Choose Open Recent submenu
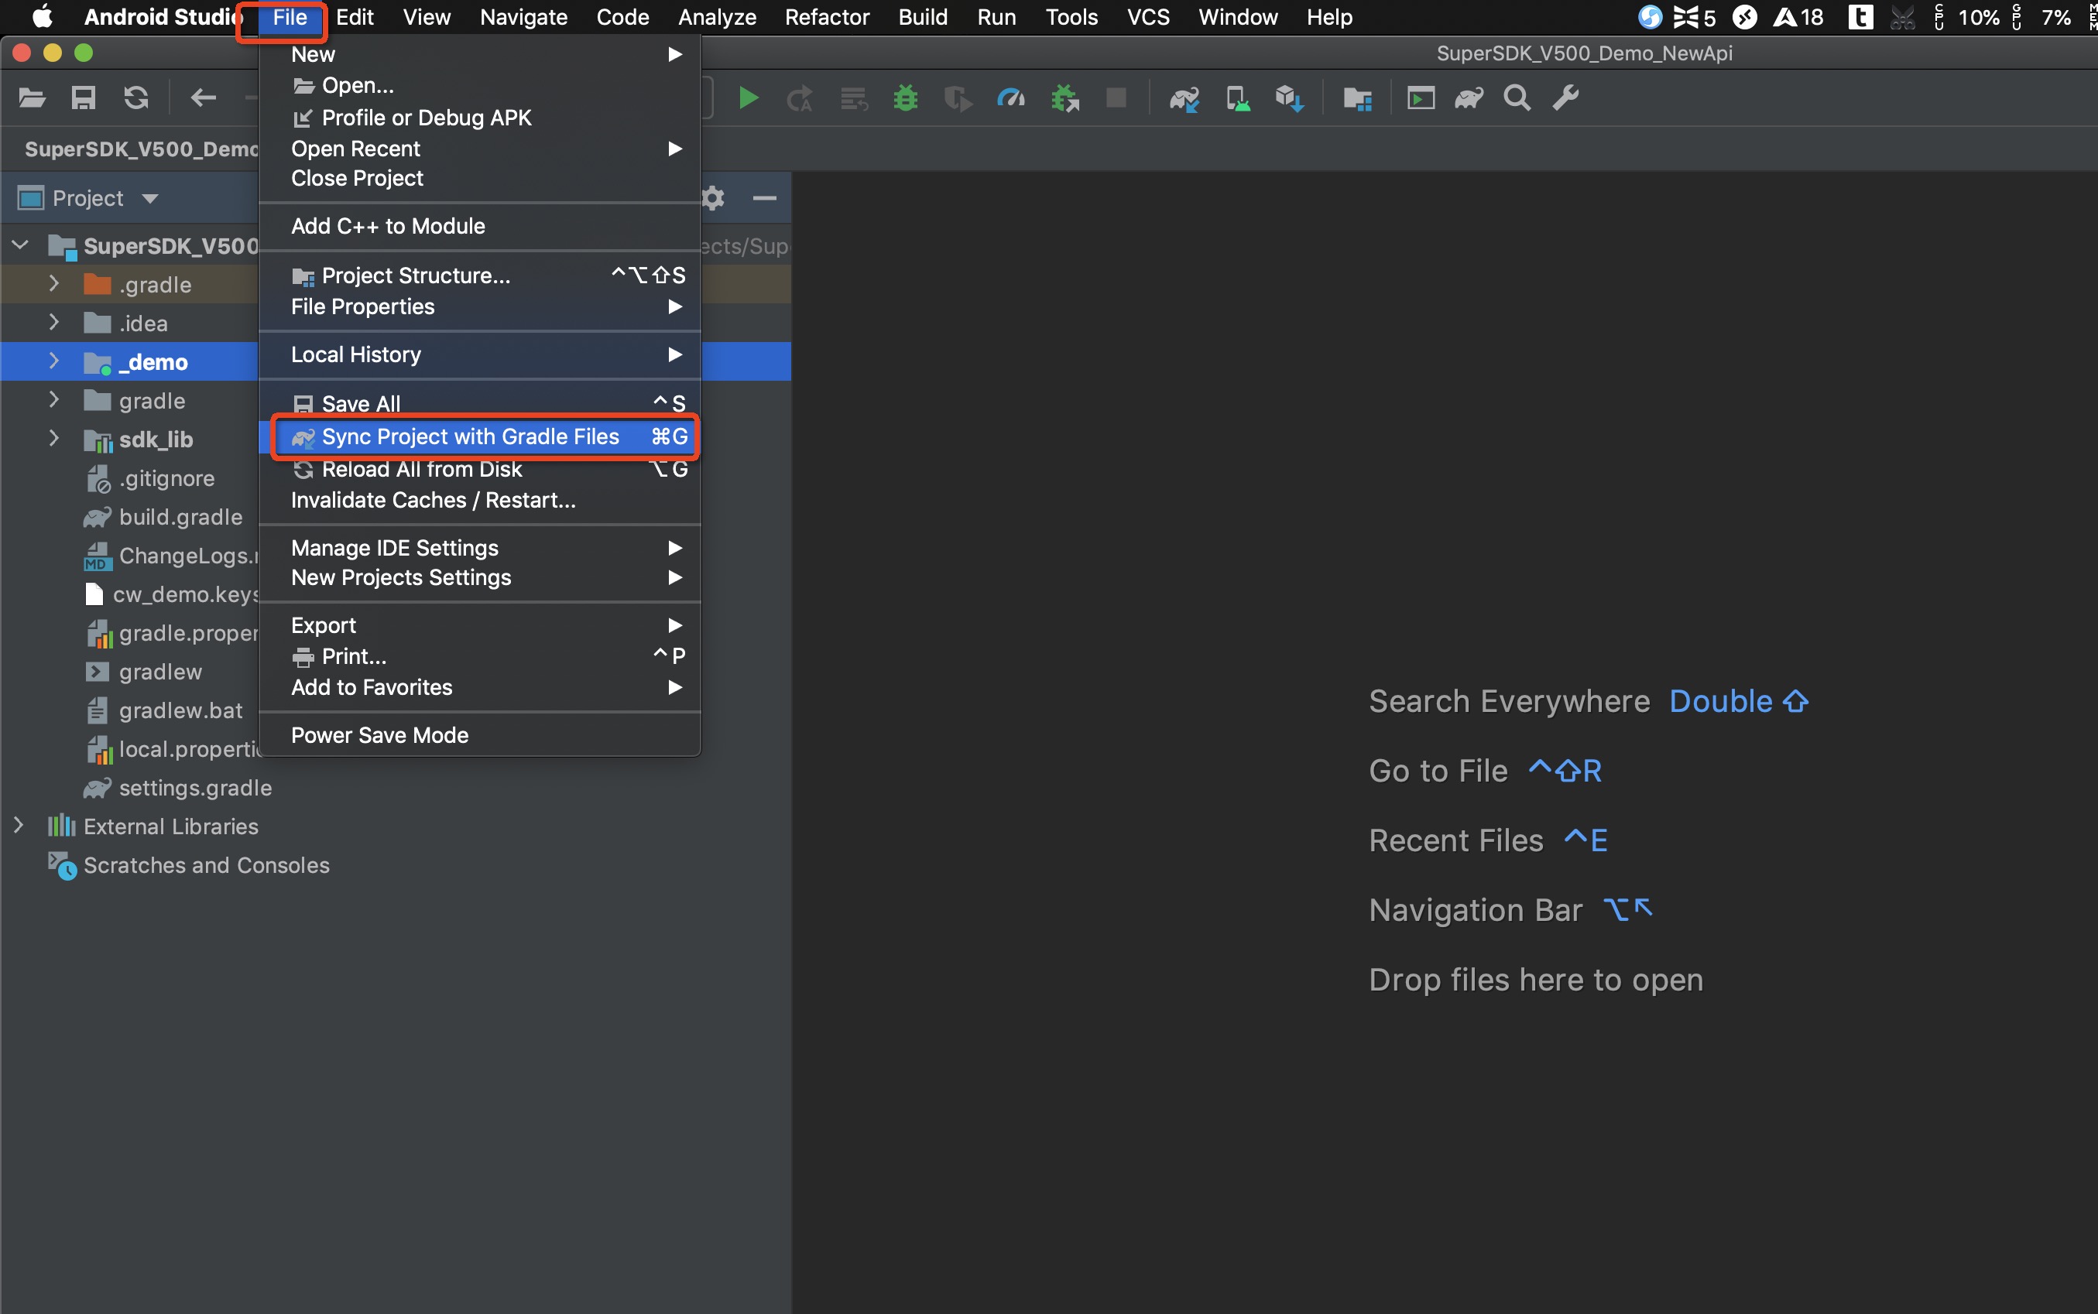The width and height of the screenshot is (2098, 1314). (x=480, y=149)
